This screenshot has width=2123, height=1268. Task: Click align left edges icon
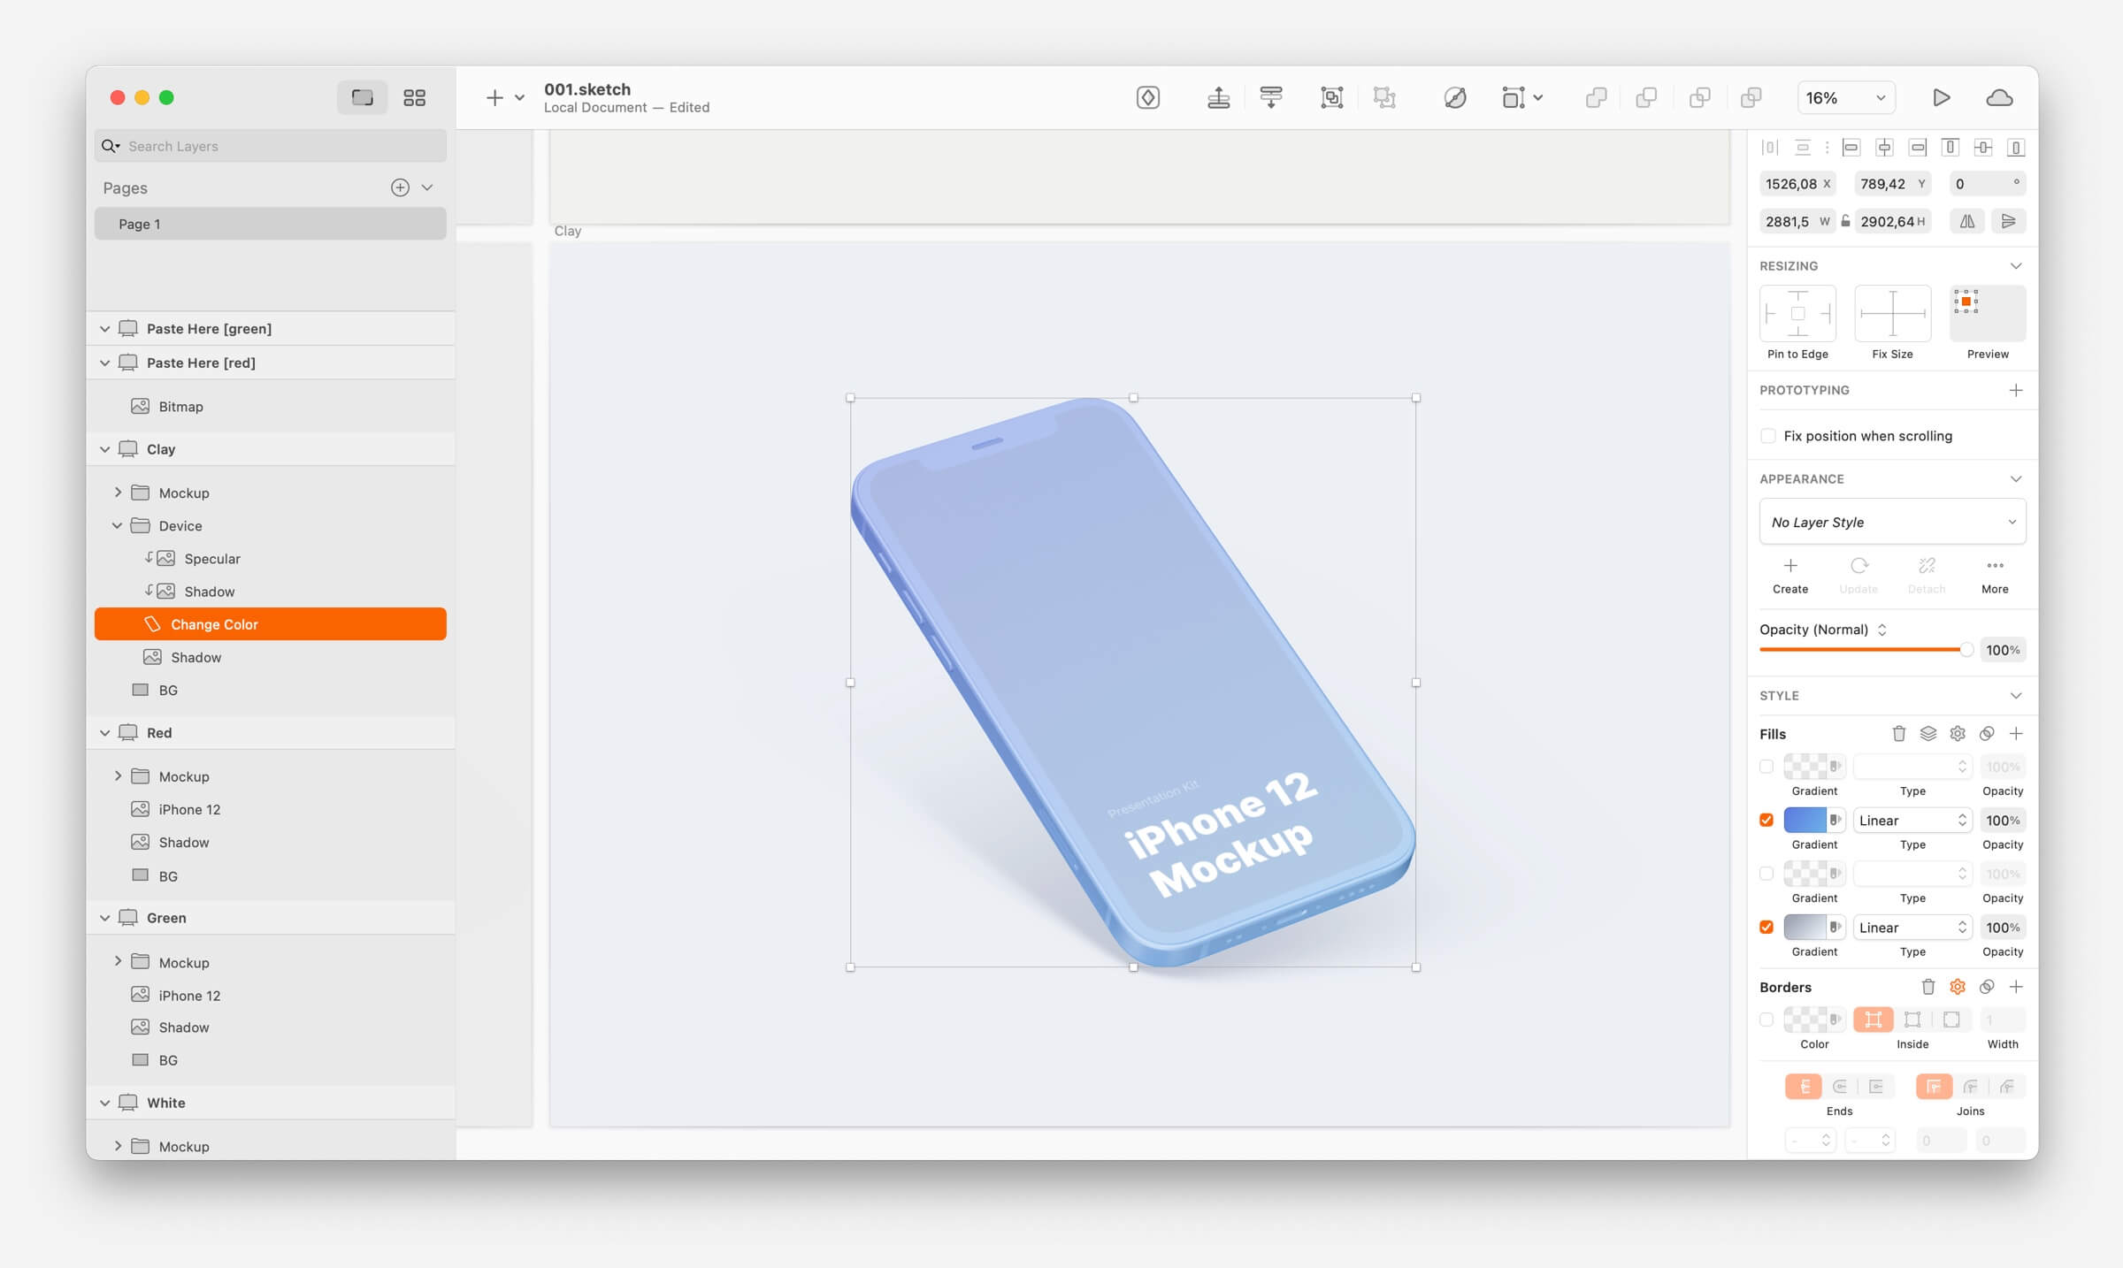click(x=1851, y=148)
